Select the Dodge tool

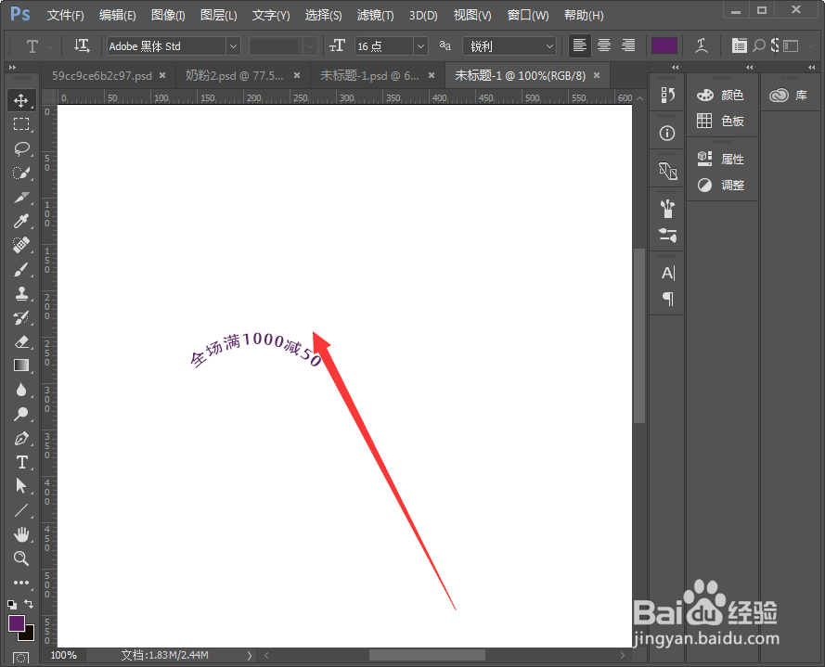[x=21, y=414]
